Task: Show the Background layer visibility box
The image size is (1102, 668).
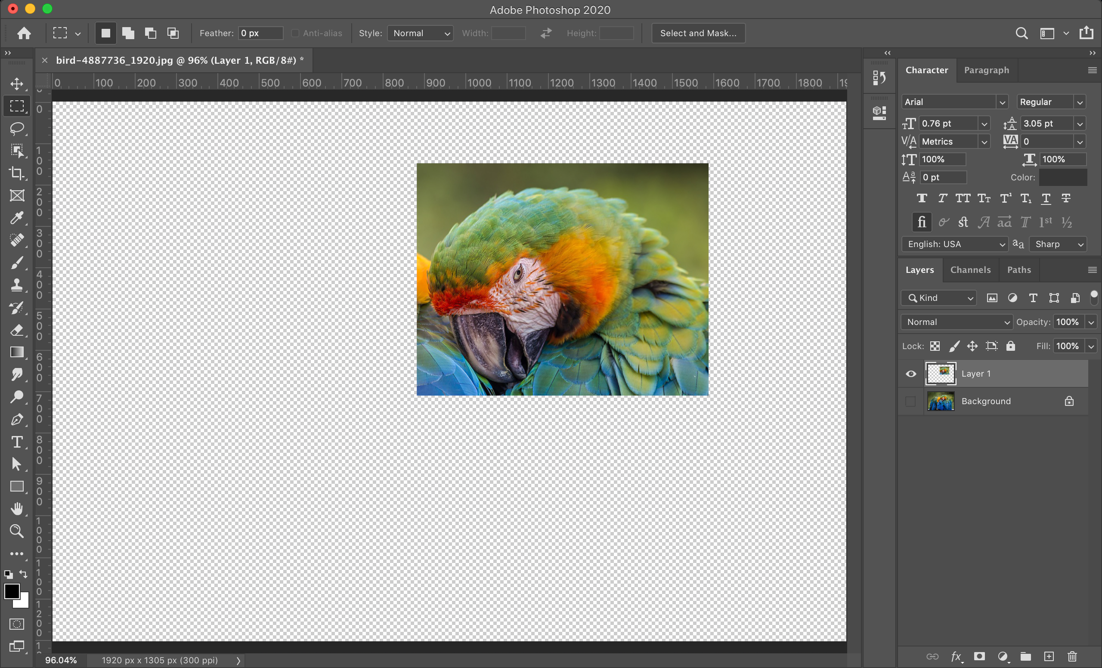Action: click(910, 401)
